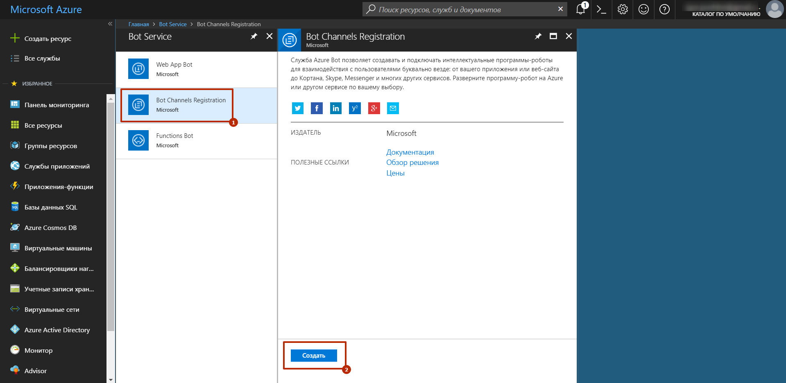Open Панель мониторинга
The image size is (786, 383).
click(x=57, y=105)
